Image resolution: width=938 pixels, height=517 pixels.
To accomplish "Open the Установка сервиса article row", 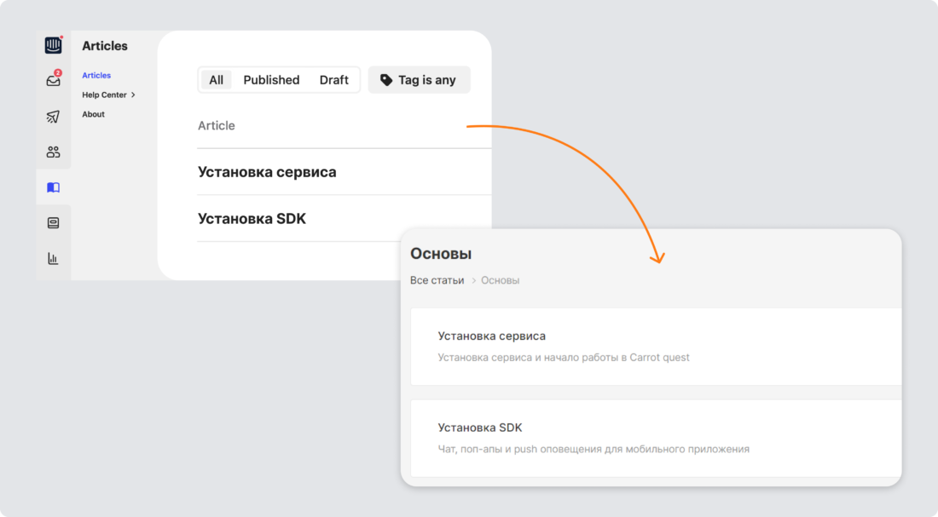I will click(x=344, y=172).
